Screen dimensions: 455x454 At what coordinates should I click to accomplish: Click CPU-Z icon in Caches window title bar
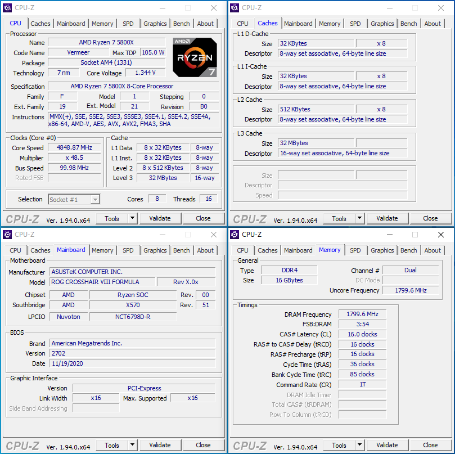tap(235, 7)
